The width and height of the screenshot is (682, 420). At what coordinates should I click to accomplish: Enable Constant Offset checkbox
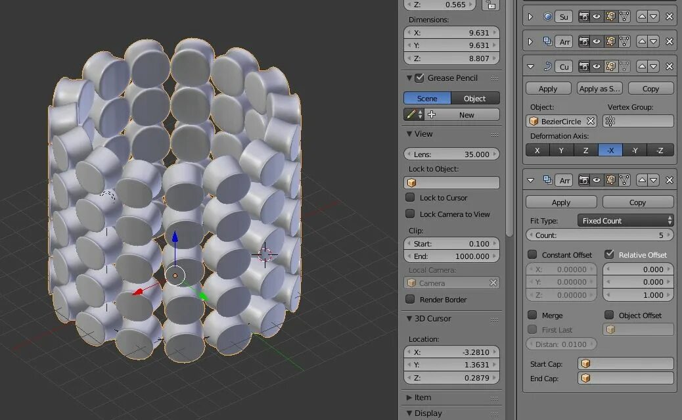click(x=532, y=254)
